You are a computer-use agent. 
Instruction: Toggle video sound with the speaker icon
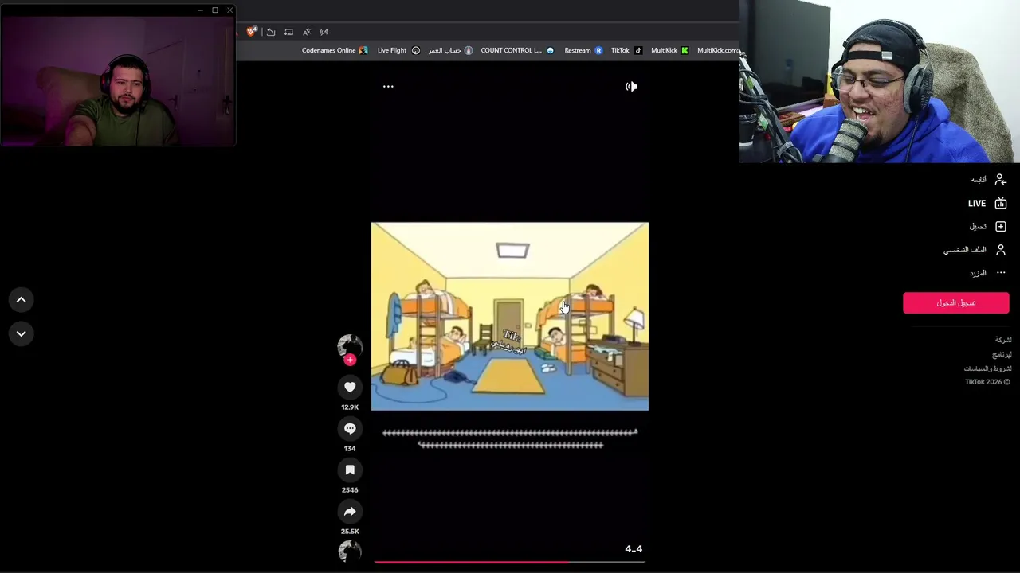631,86
